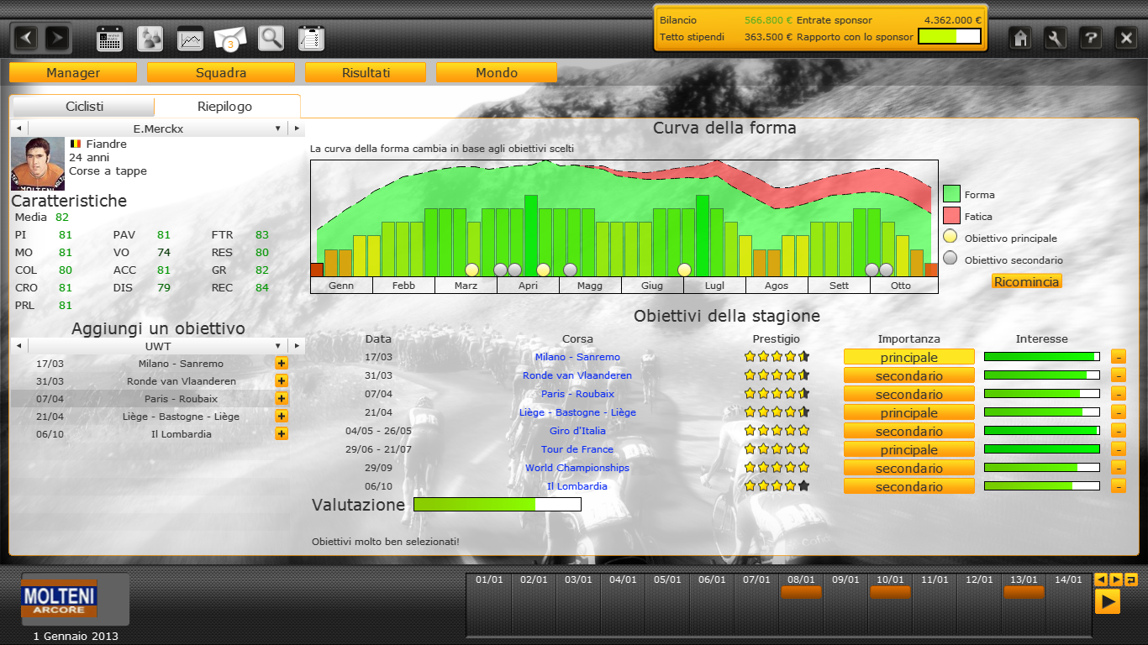
Task: Toggle Giro d'Italia importance from secondario
Action: tap(908, 432)
